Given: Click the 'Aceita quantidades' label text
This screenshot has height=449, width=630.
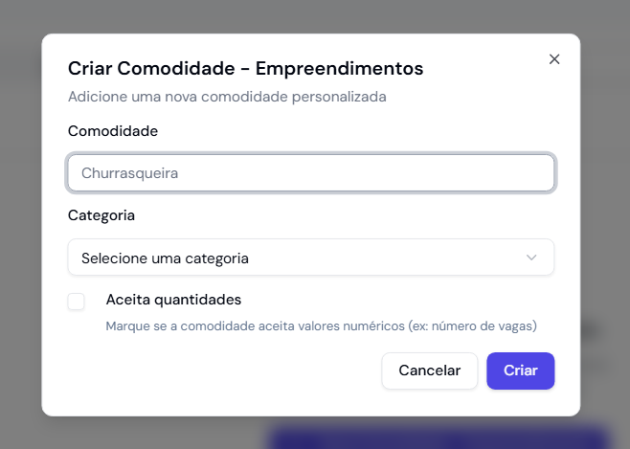Looking at the screenshot, I should coord(173,299).
